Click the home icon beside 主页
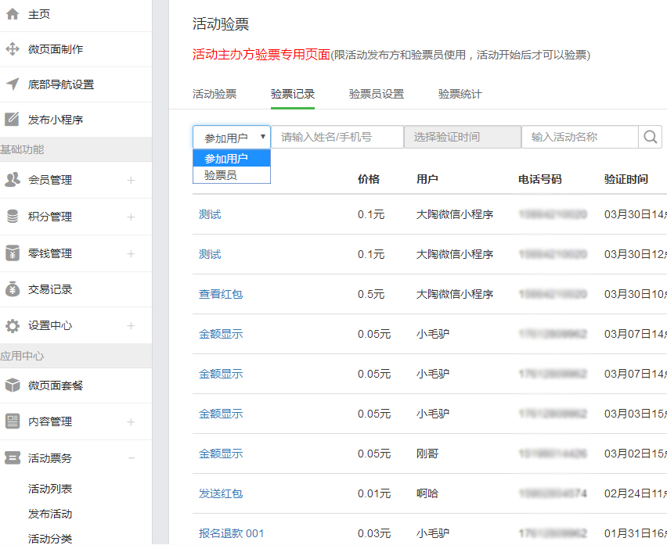667x545 pixels. (x=13, y=15)
